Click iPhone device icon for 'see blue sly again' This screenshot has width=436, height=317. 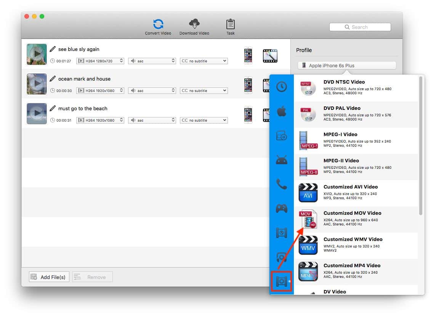pyautogui.click(x=248, y=55)
